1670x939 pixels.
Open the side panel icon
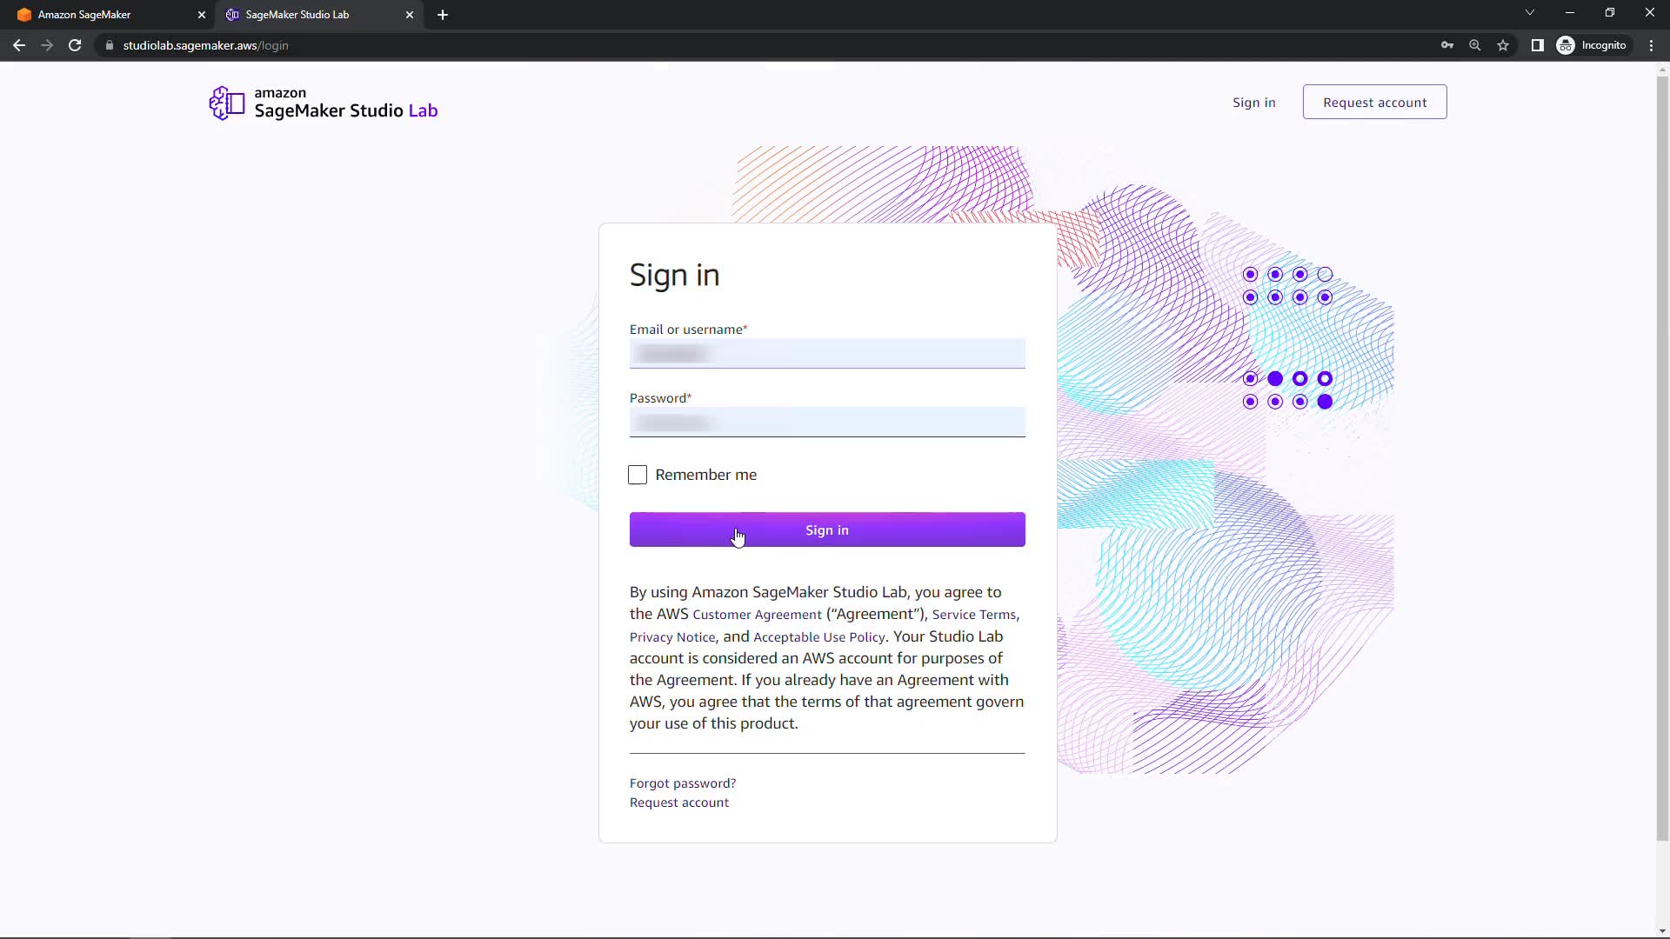(1537, 45)
